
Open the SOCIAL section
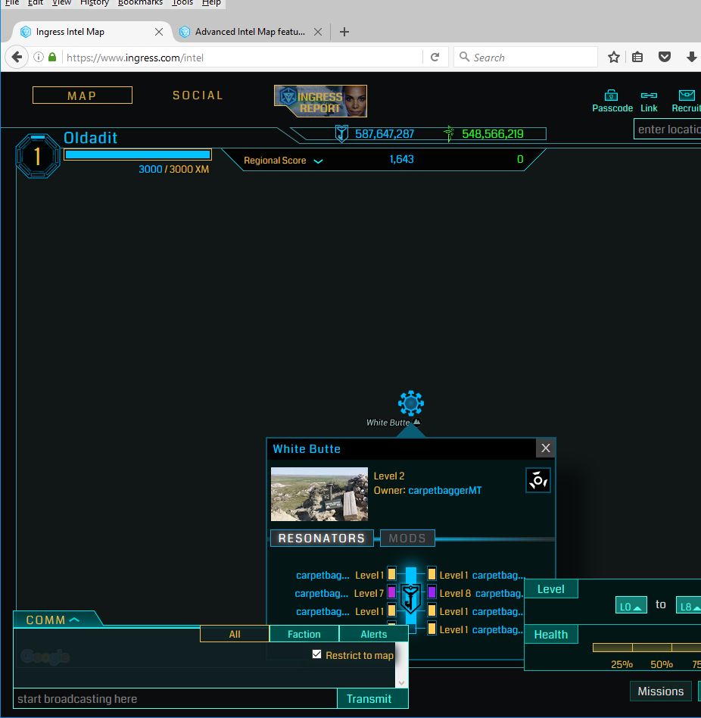click(x=198, y=95)
